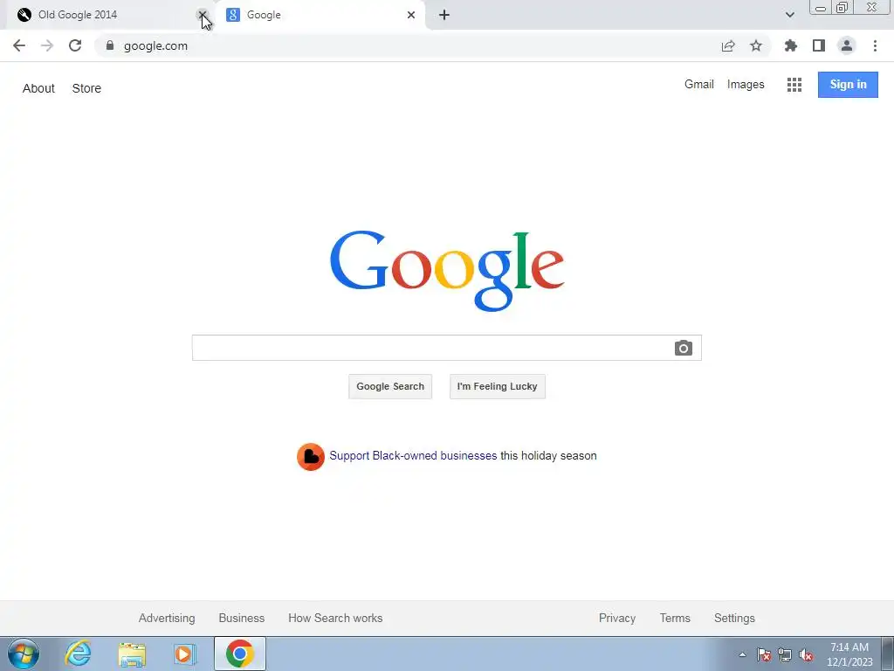Viewport: 894px width, 671px height.
Task: Close the Old Google 2014 tab
Action: (x=203, y=15)
